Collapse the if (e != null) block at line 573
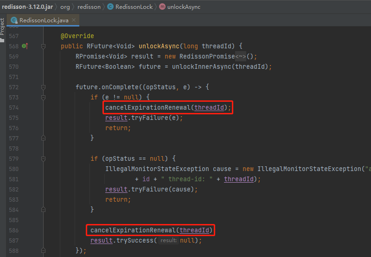This screenshot has width=371, height=257. click(x=43, y=98)
